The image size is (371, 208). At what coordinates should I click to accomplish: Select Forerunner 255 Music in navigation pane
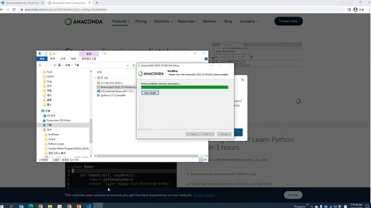[x=57, y=120]
